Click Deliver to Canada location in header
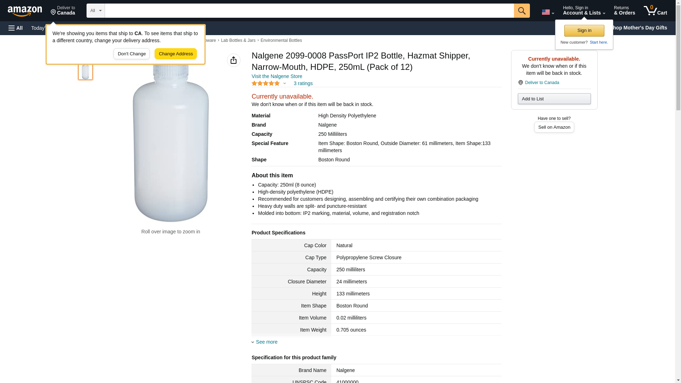681x383 pixels. click(x=63, y=11)
